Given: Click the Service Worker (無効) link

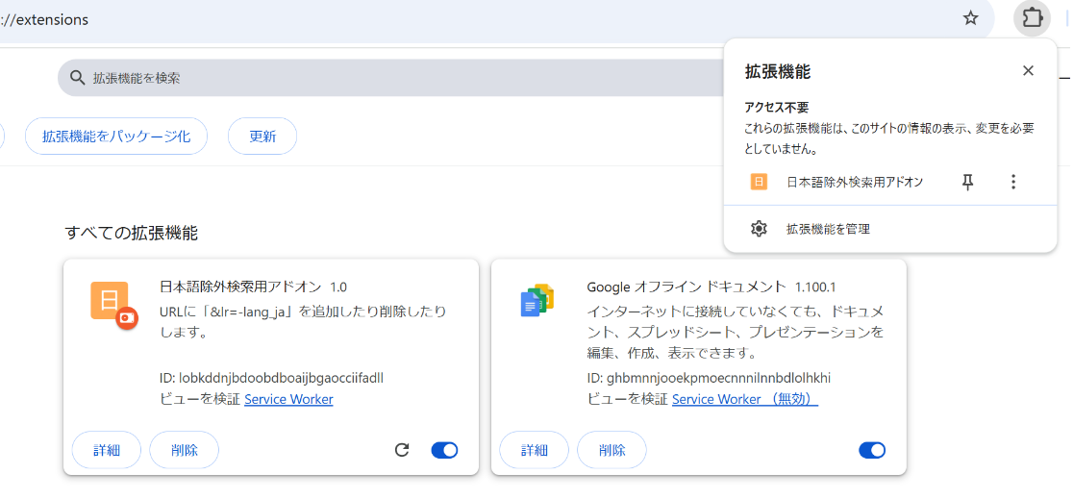Looking at the screenshot, I should click(x=744, y=399).
